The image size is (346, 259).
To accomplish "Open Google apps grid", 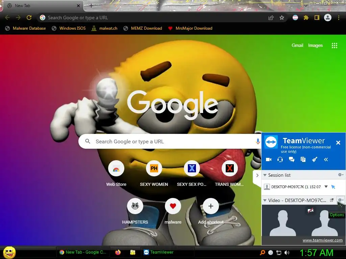I will tap(334, 46).
